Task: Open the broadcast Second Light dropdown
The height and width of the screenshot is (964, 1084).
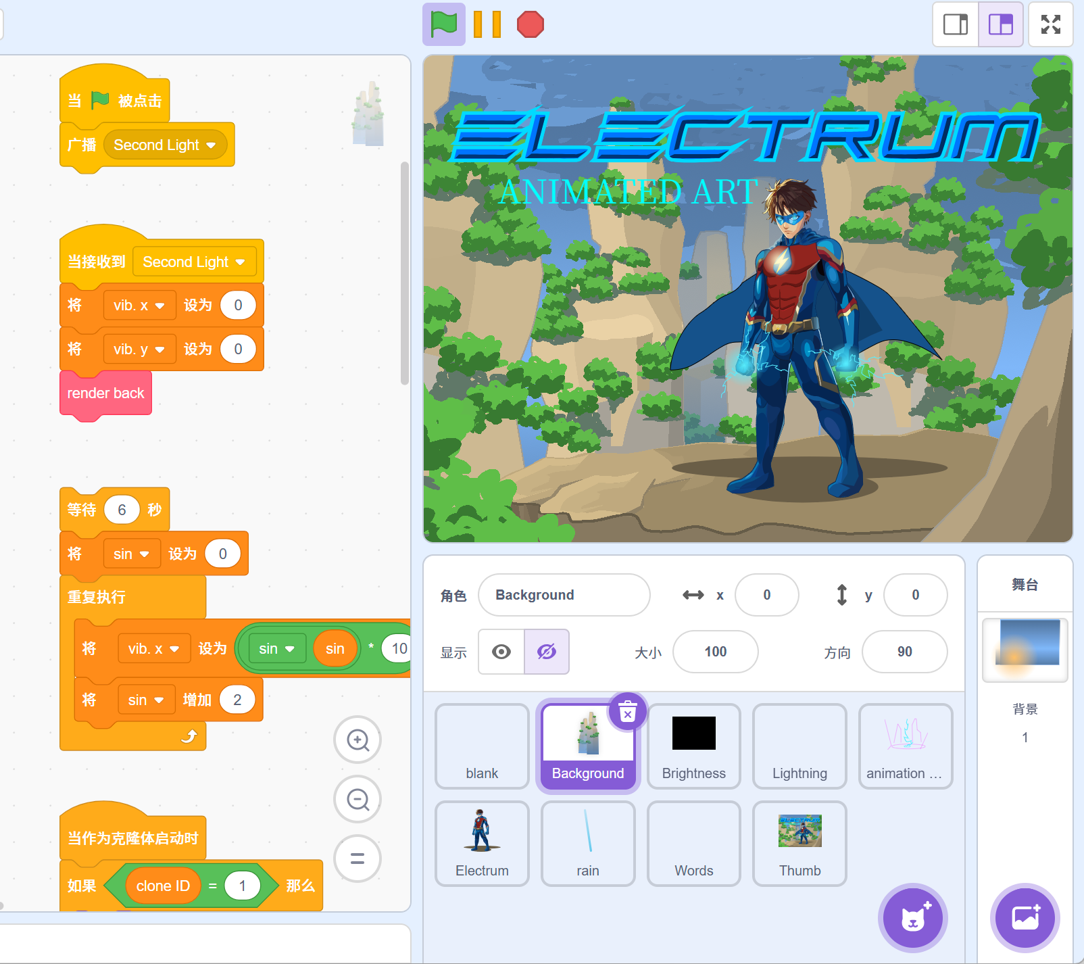Action: point(211,145)
